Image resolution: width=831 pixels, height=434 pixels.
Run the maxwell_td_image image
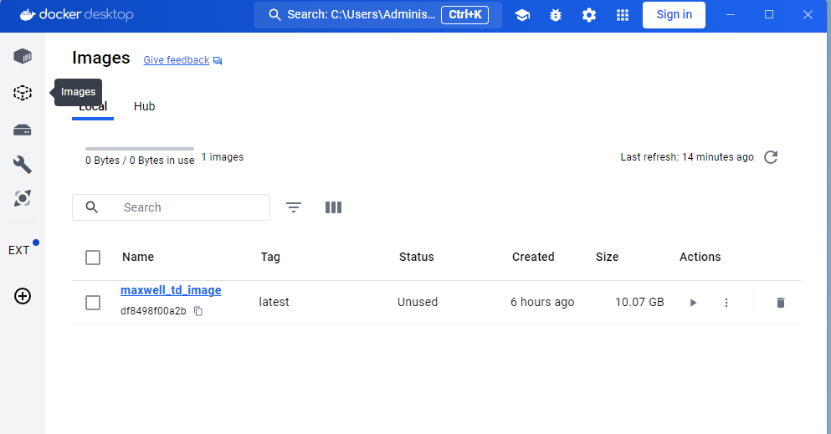[693, 303]
